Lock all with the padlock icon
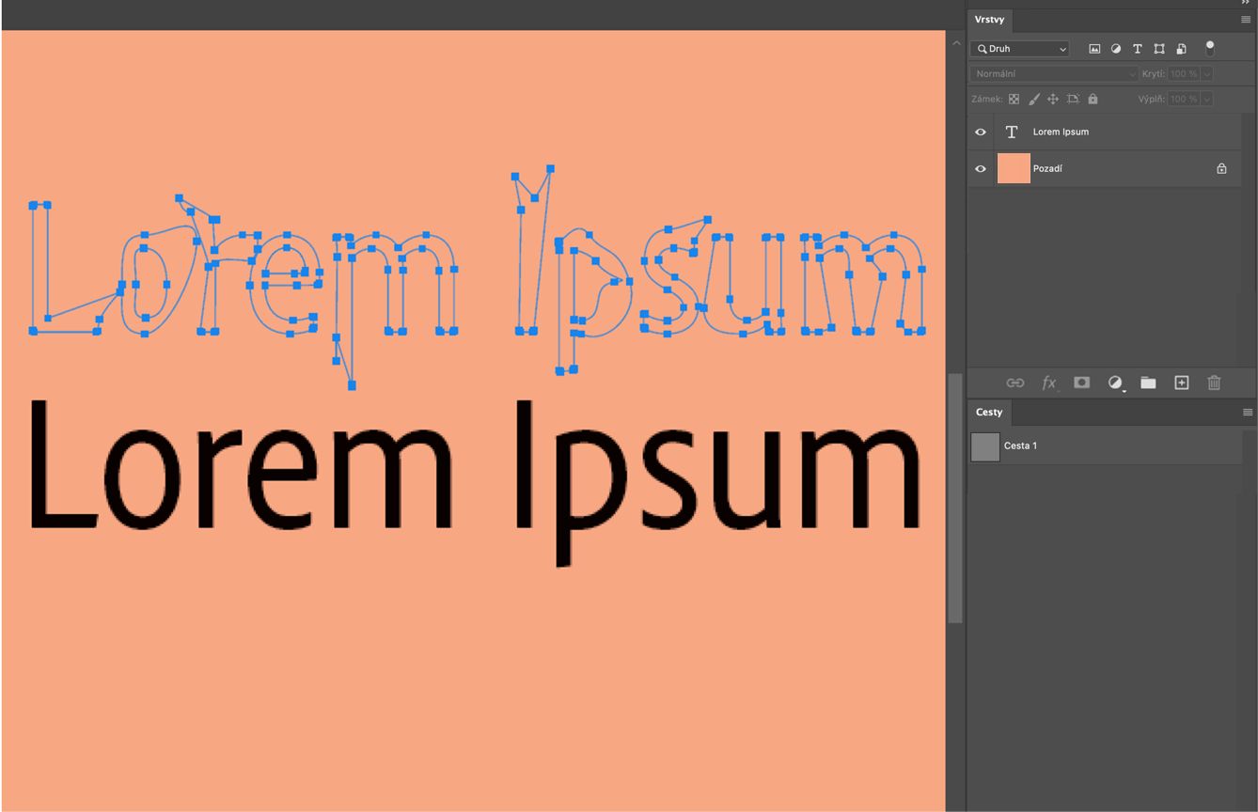 pyautogui.click(x=1093, y=99)
